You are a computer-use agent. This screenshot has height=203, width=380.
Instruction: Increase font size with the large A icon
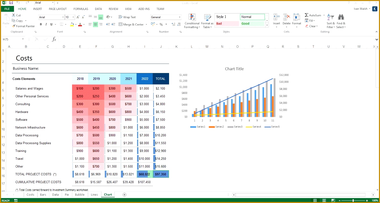click(x=78, y=17)
